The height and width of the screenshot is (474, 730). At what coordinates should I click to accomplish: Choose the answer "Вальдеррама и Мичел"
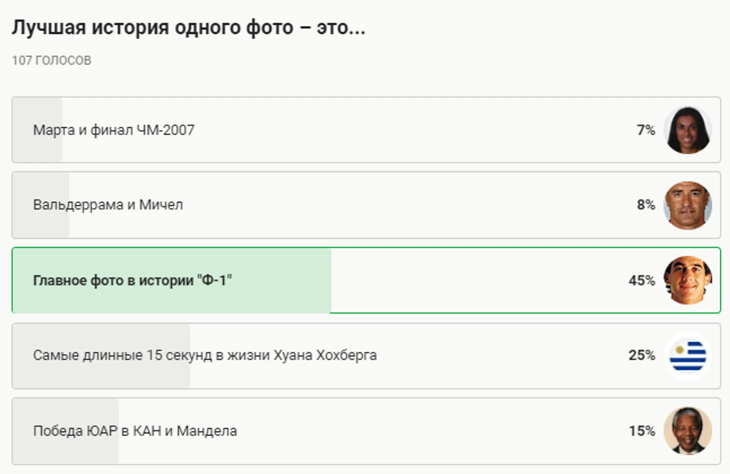pyautogui.click(x=108, y=205)
